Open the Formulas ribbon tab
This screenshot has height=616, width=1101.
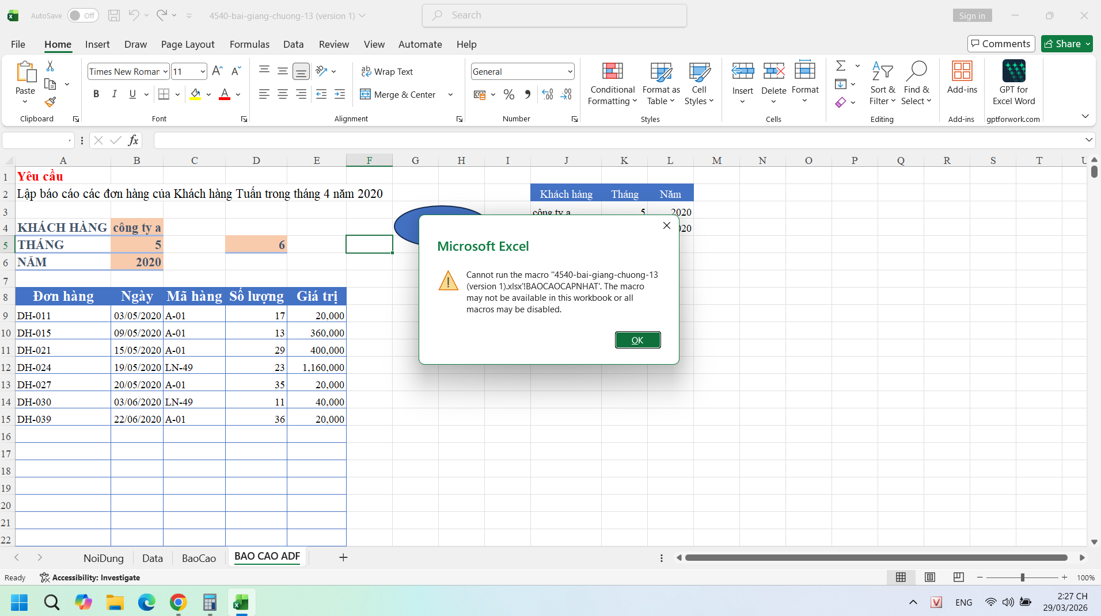249,44
